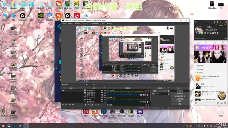Click the 停止推流 stop streaming button
The width and height of the screenshot is (228, 128).
[180, 91]
